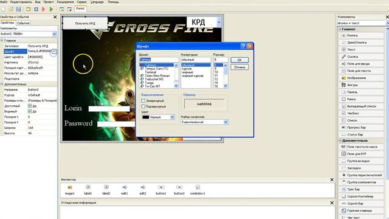Pick the Чекбокс component from palette
The height and width of the screenshot is (219, 389).
click(x=361, y=113)
